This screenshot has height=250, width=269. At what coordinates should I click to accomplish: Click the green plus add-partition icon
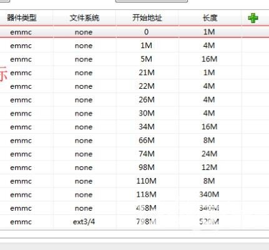(253, 18)
